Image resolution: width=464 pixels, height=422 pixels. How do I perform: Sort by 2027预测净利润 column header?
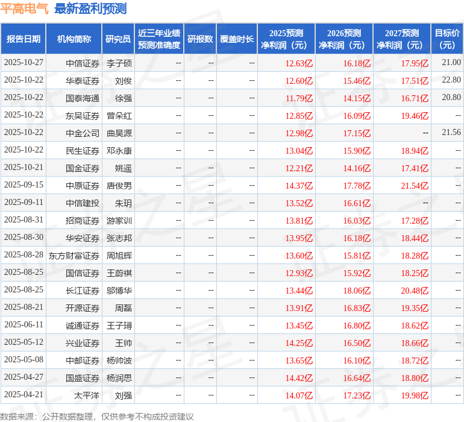click(402, 39)
